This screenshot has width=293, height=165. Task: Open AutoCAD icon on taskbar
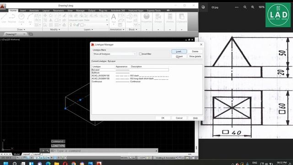coord(99,164)
